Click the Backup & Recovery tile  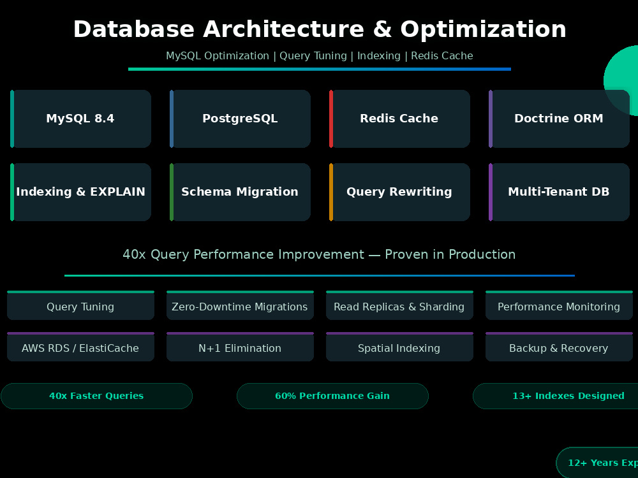coord(559,347)
